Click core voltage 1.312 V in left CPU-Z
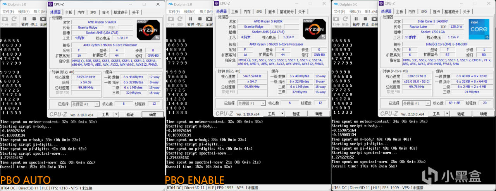The width and height of the screenshot is (496, 191). (x=123, y=38)
